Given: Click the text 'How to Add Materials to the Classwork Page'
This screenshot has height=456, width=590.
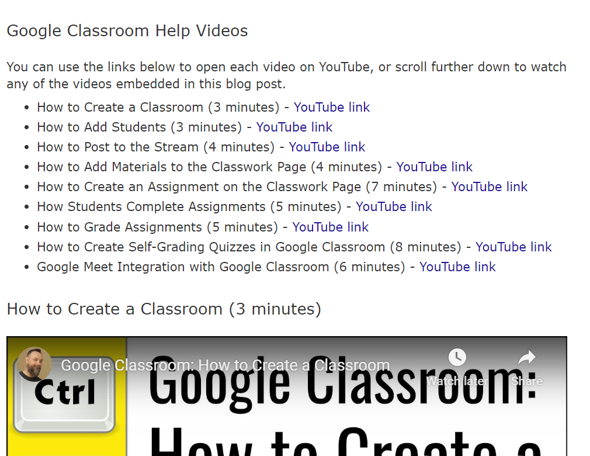Looking at the screenshot, I should click(172, 167).
